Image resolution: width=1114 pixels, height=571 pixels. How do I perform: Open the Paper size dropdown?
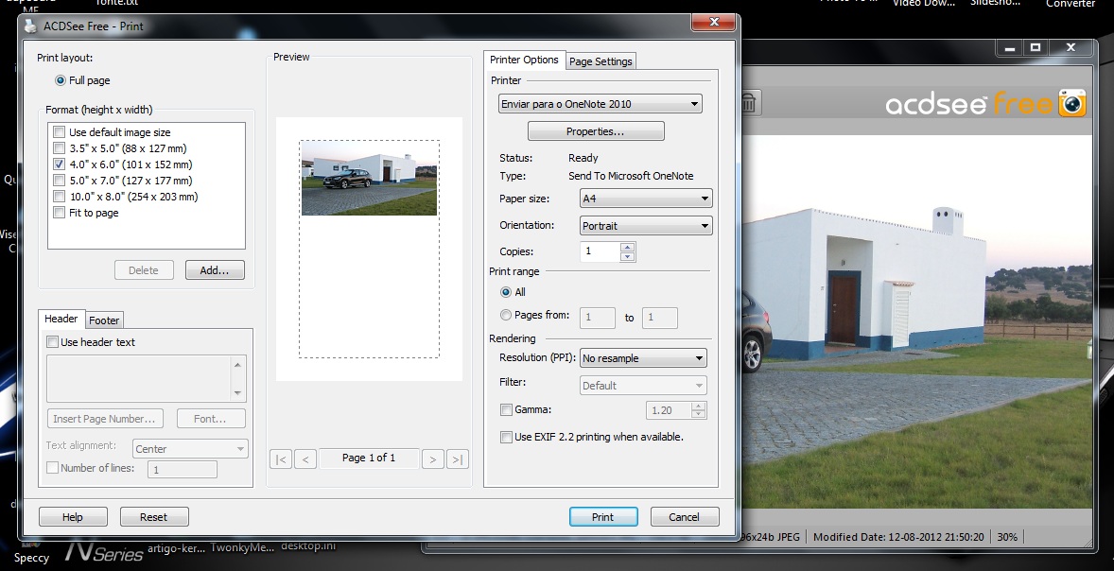(x=646, y=199)
